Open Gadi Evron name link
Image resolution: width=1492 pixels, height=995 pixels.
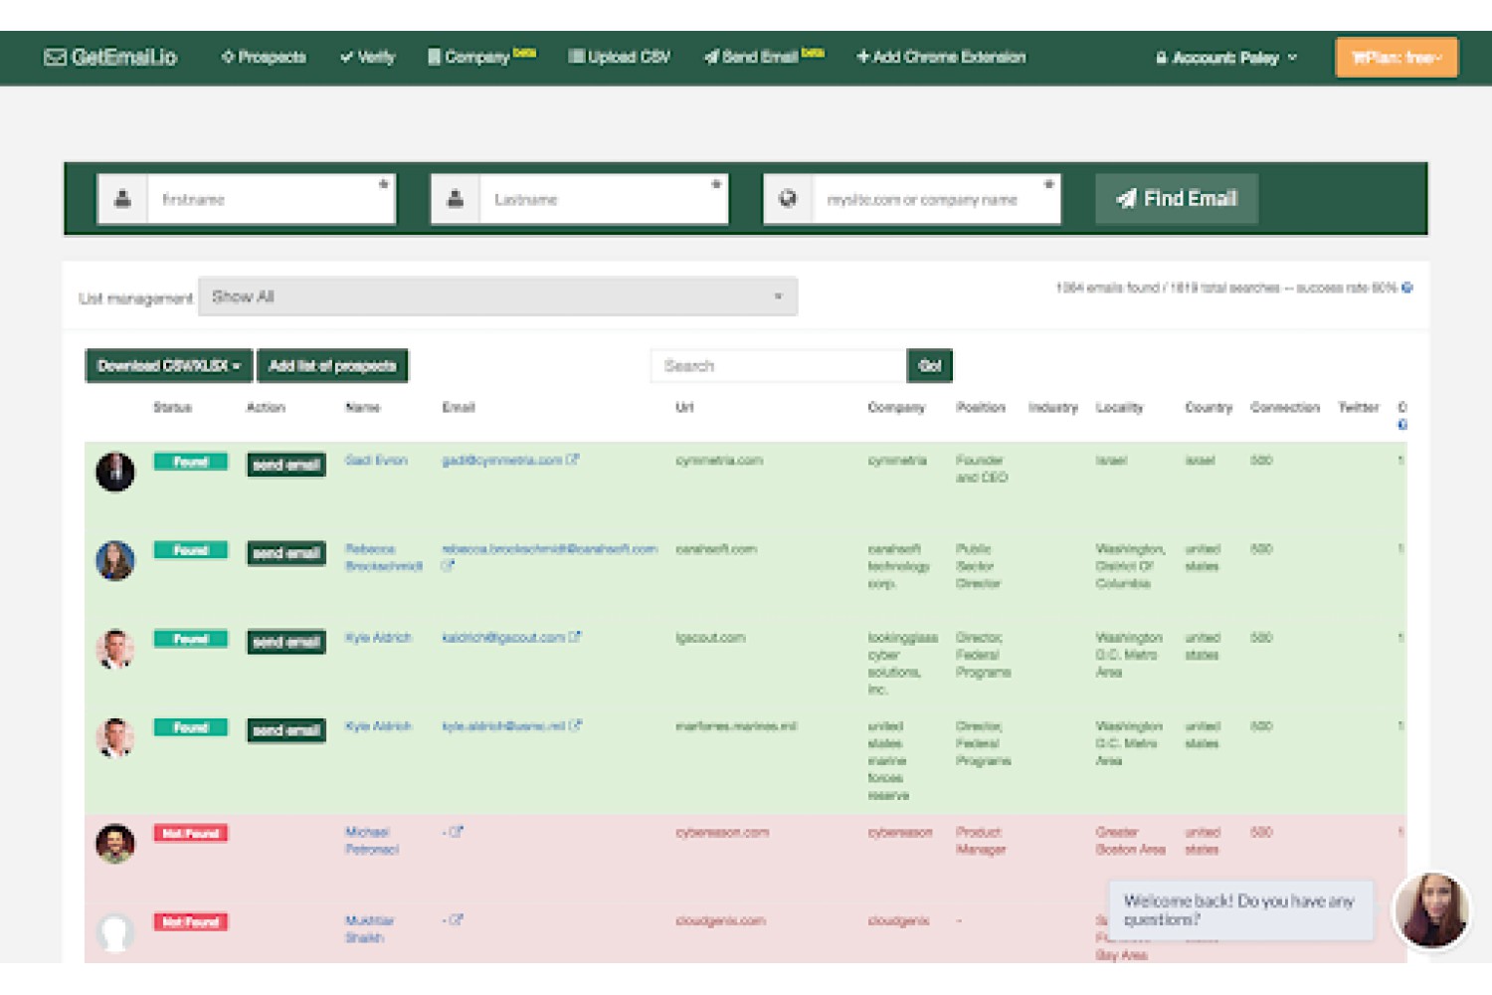click(x=376, y=461)
